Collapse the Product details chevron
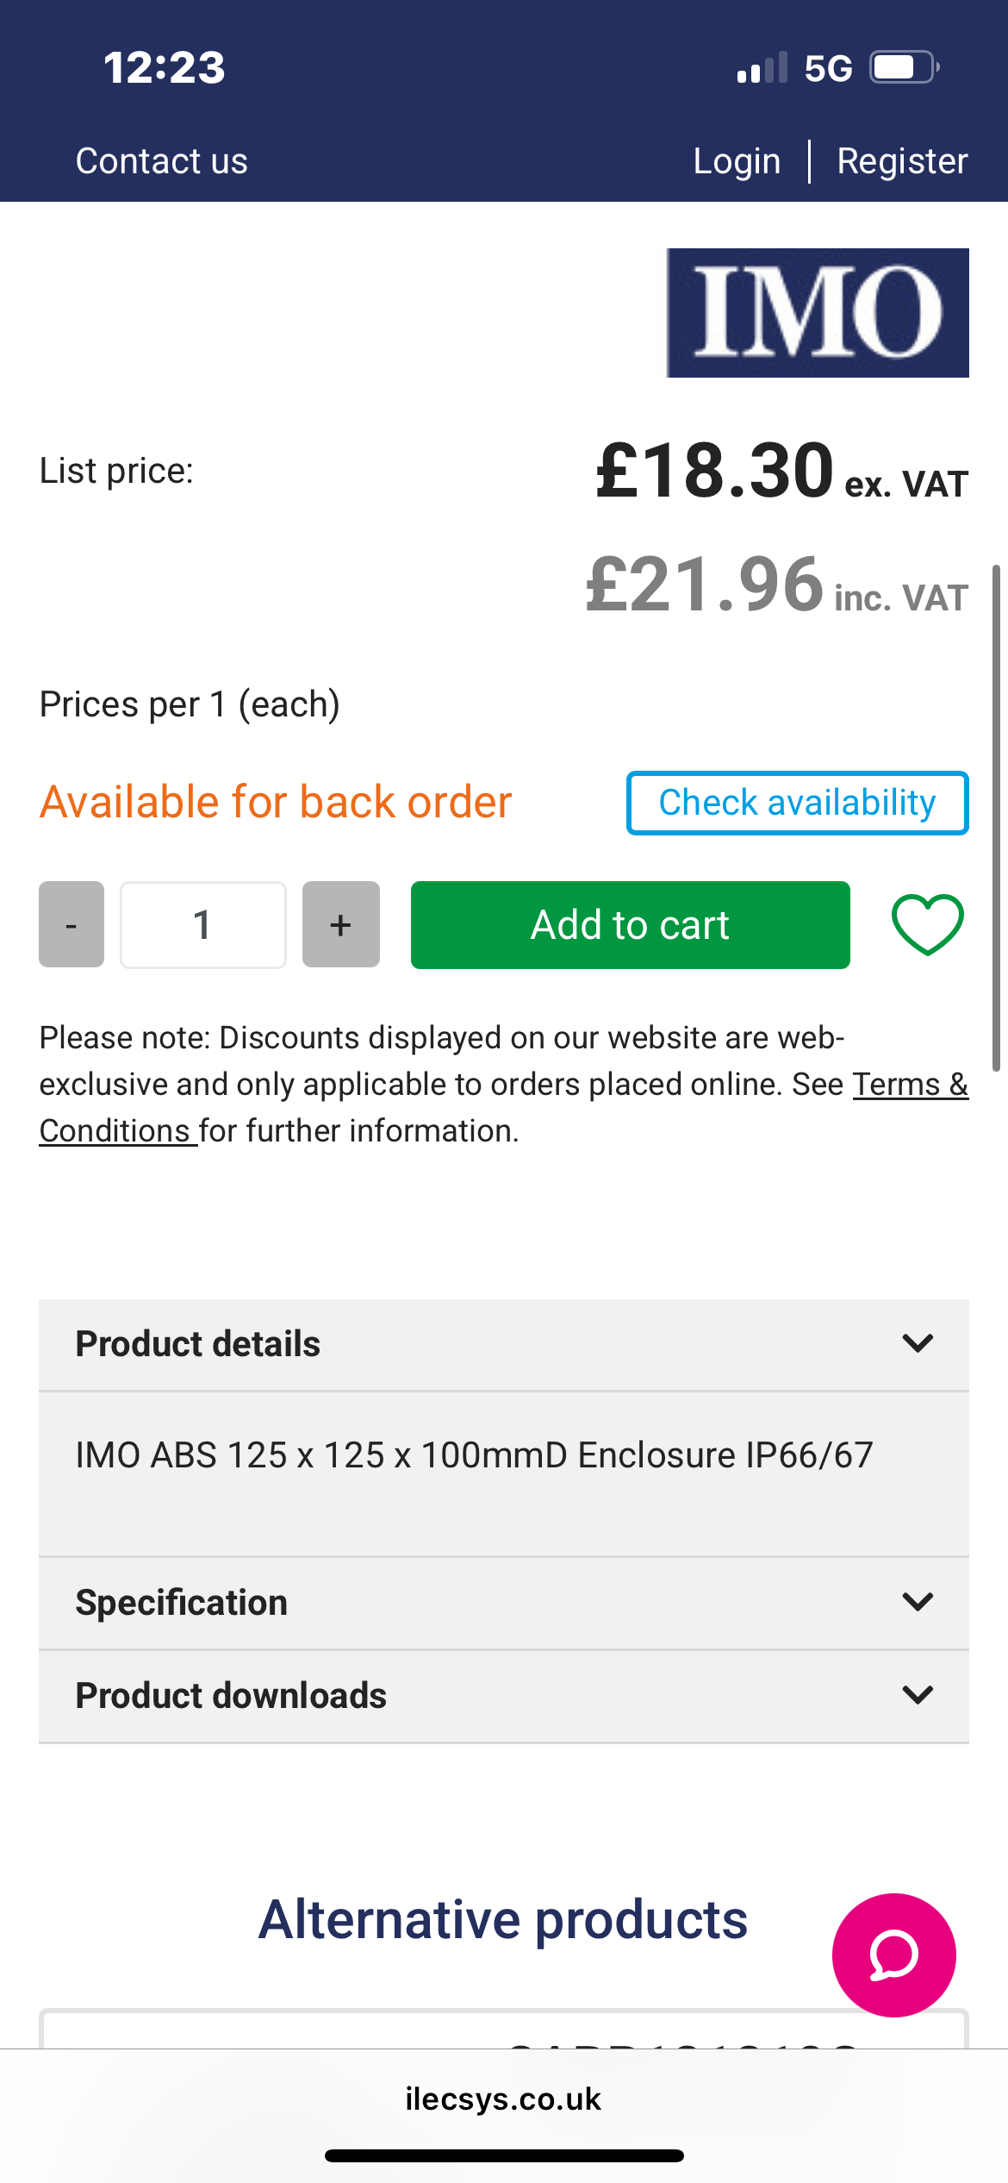This screenshot has width=1008, height=2183. coord(918,1343)
